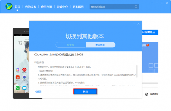Click the system repair gear icon

(147, 94)
